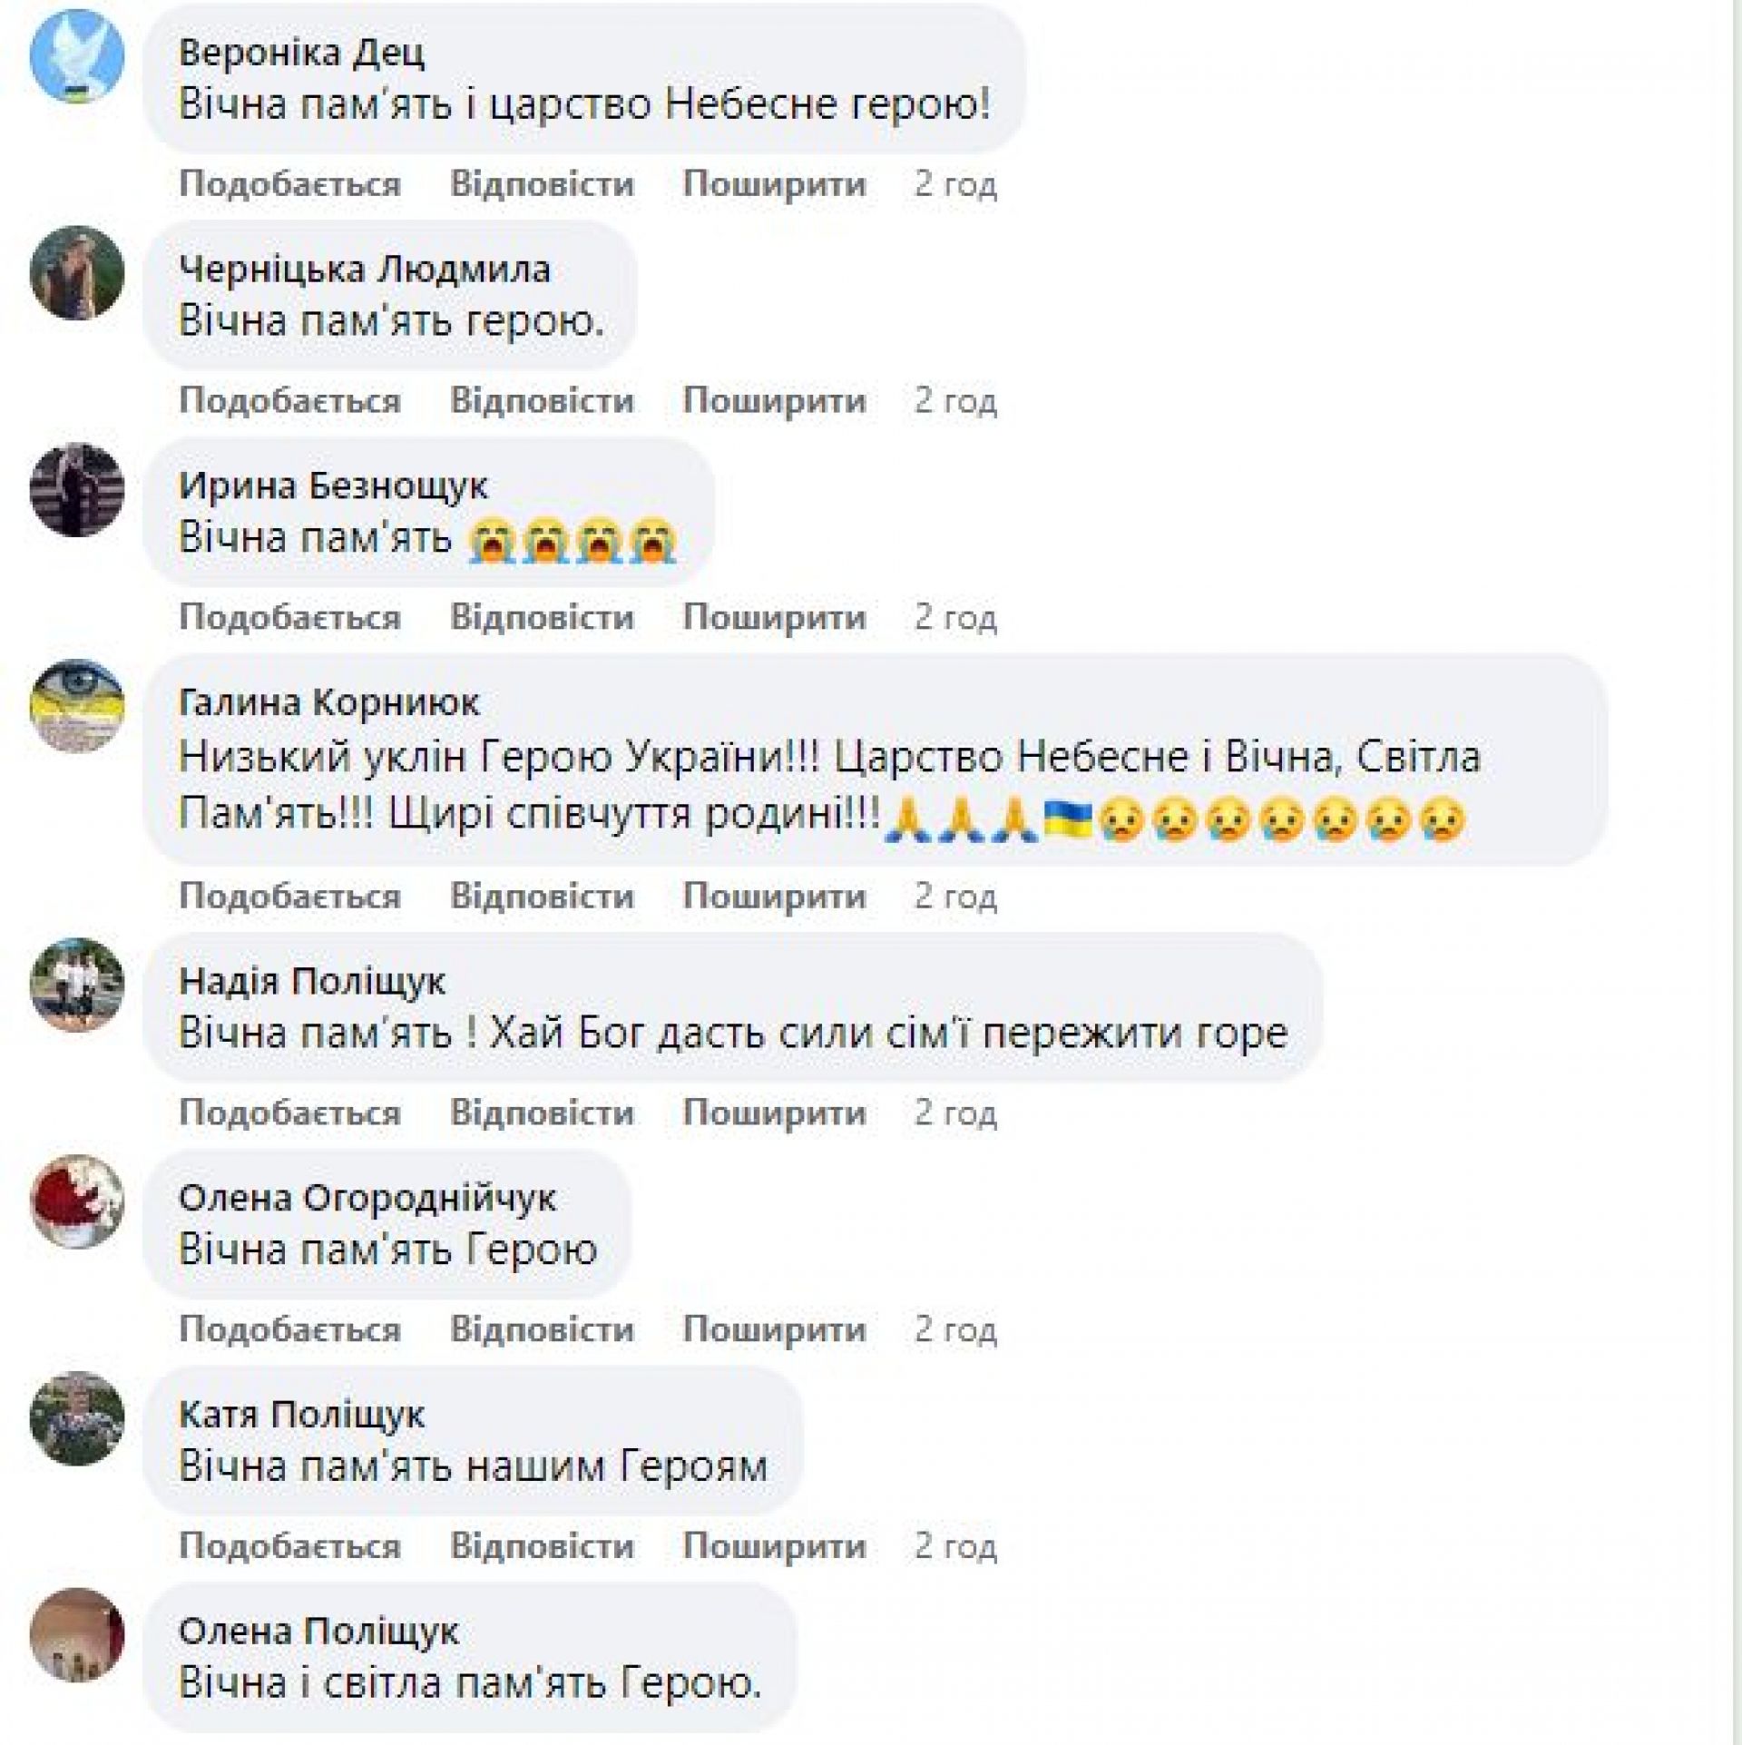The height and width of the screenshot is (1745, 1742).
Task: Open Олена Поліщук's profile picture
Action: [77, 1635]
